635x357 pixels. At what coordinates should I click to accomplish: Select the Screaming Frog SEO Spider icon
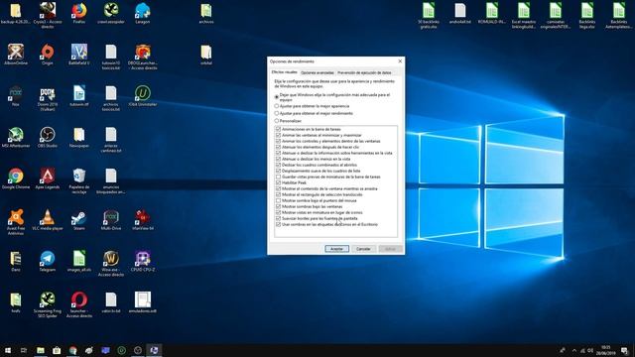click(x=48, y=304)
